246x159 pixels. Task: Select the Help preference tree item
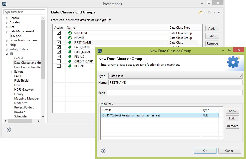(13, 45)
